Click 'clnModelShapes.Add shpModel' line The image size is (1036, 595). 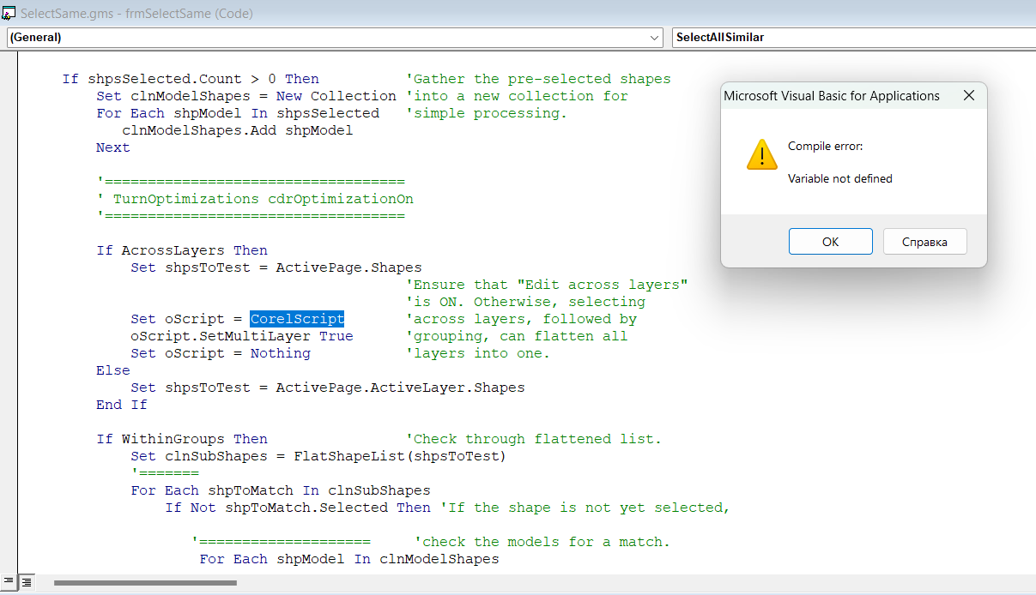tap(238, 130)
